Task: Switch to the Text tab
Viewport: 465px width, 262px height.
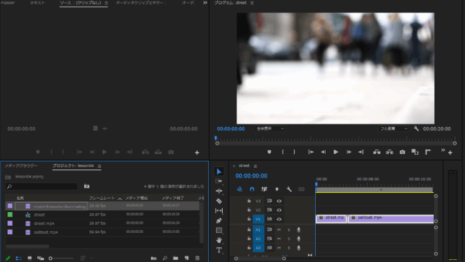Action: click(38, 3)
